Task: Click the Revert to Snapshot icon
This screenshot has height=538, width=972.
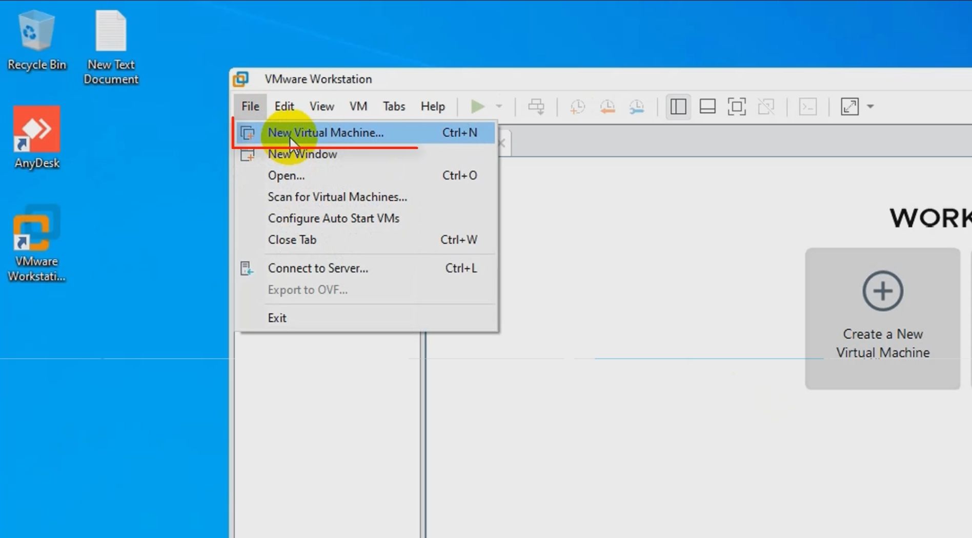Action: click(x=607, y=107)
